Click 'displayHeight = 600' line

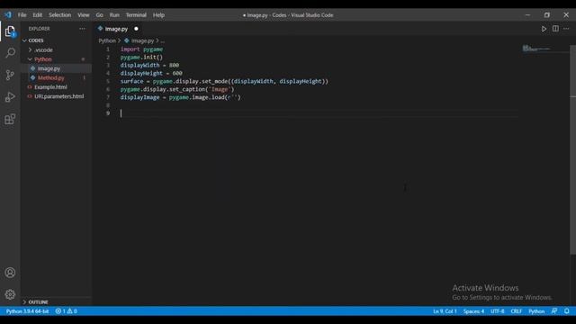tap(151, 74)
